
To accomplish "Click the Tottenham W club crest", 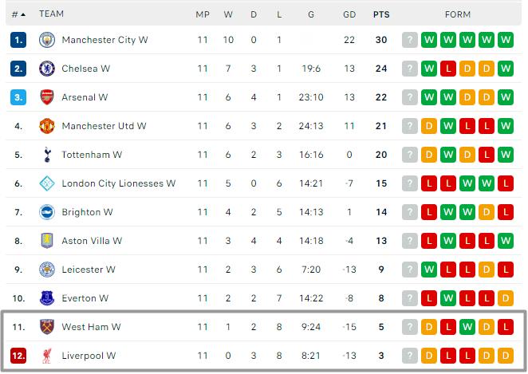I will 47,155.
